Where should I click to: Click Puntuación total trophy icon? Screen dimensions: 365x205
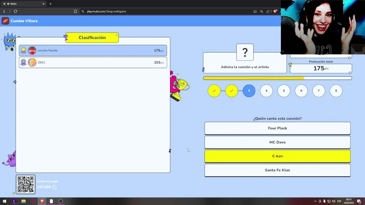290,65
